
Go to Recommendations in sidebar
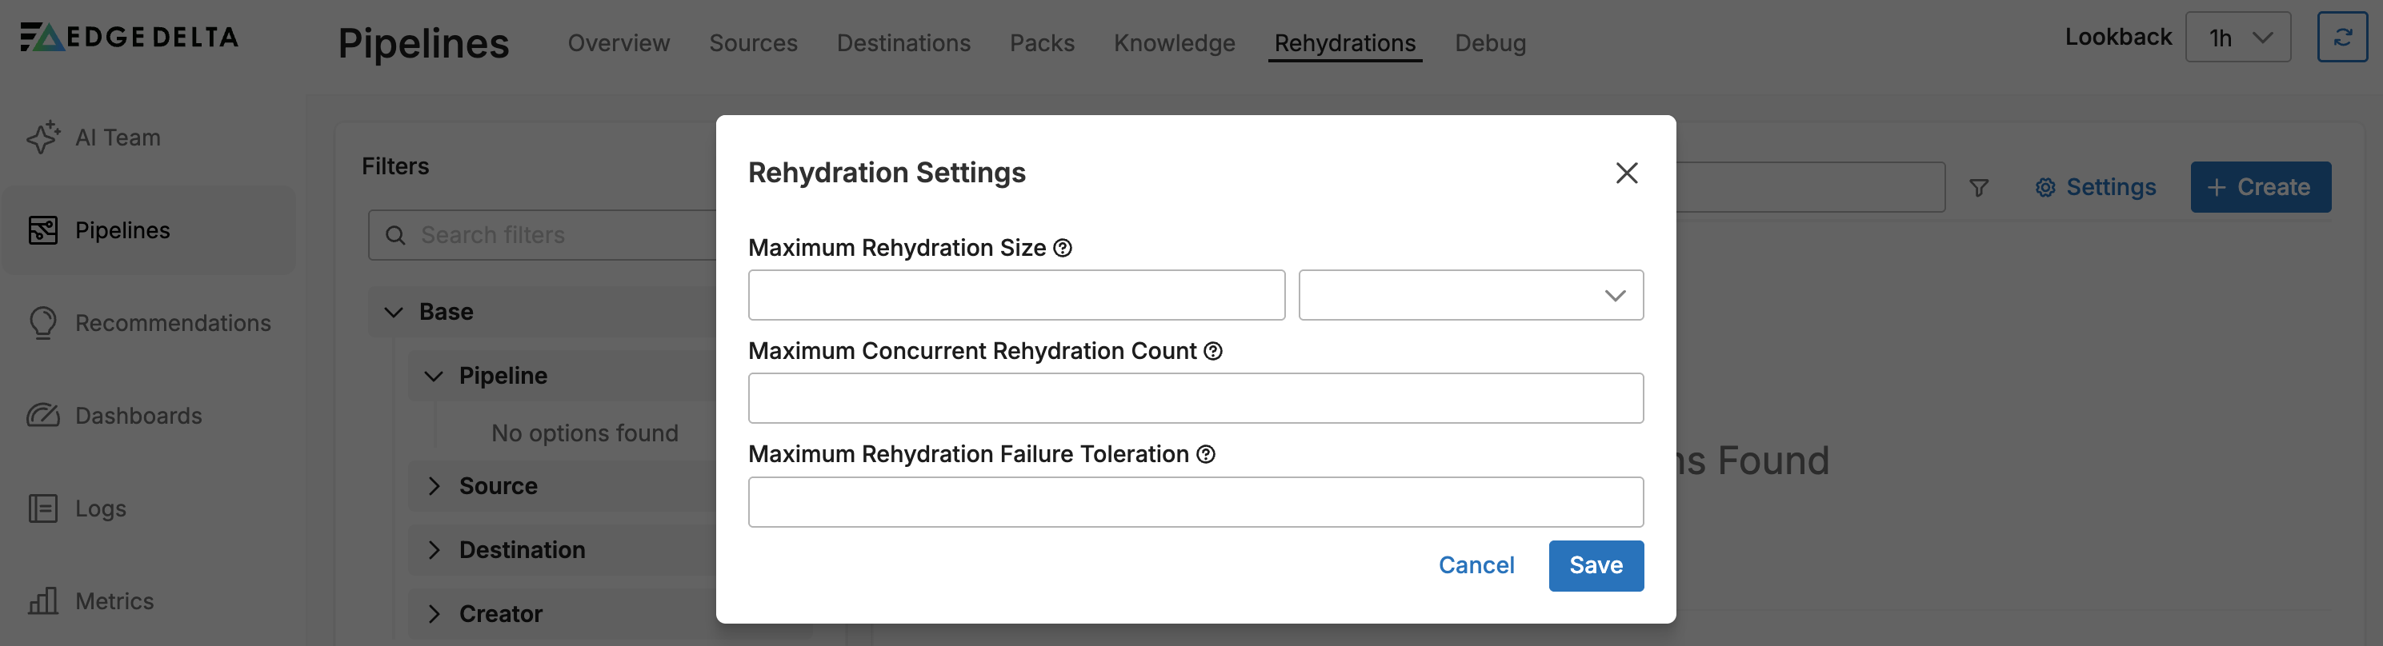(173, 322)
